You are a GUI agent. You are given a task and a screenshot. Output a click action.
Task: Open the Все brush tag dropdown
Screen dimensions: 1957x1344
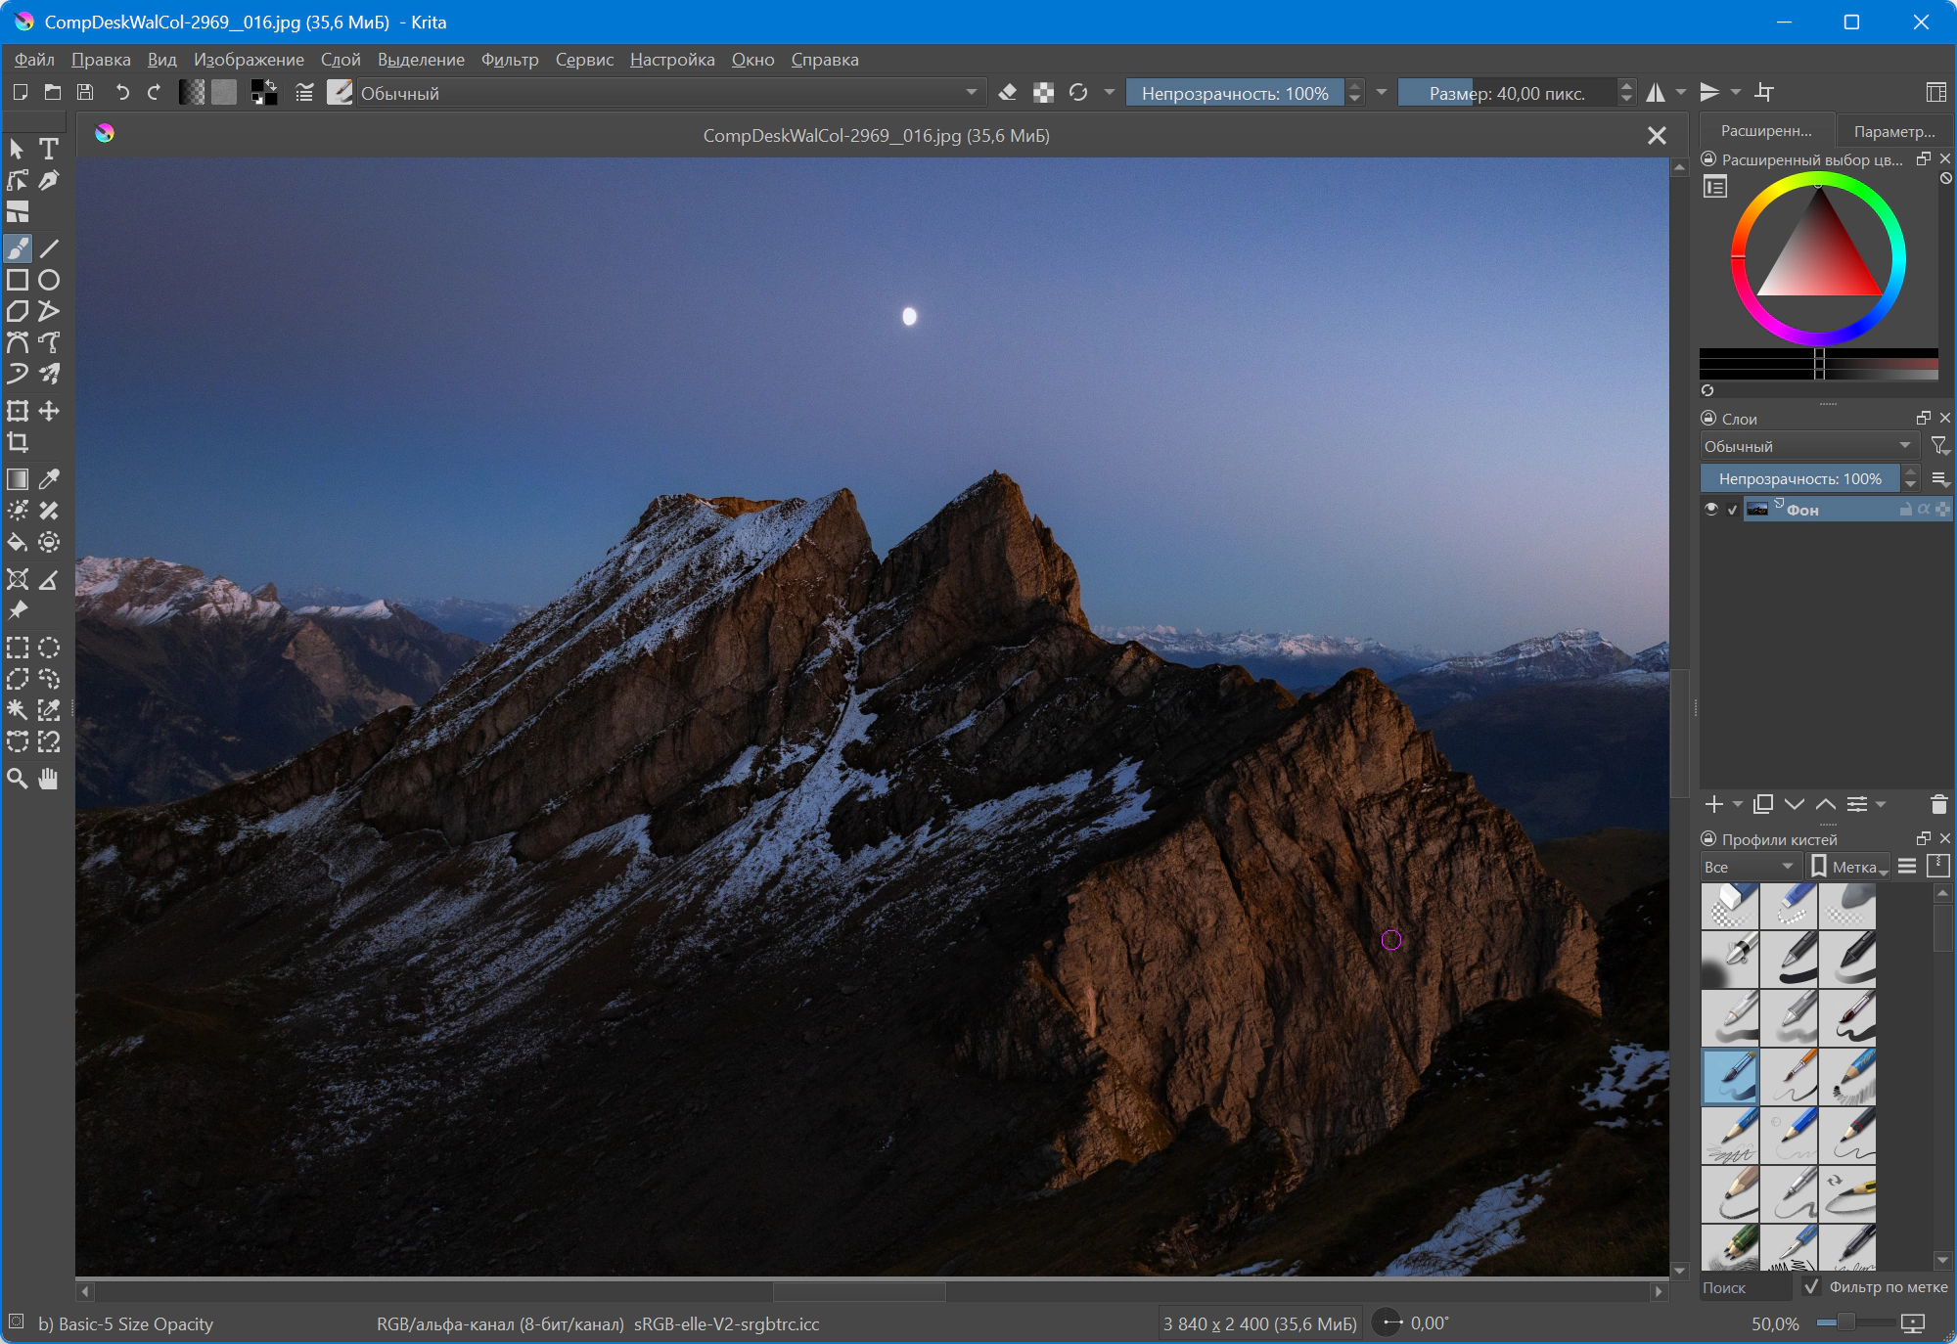tap(1750, 867)
